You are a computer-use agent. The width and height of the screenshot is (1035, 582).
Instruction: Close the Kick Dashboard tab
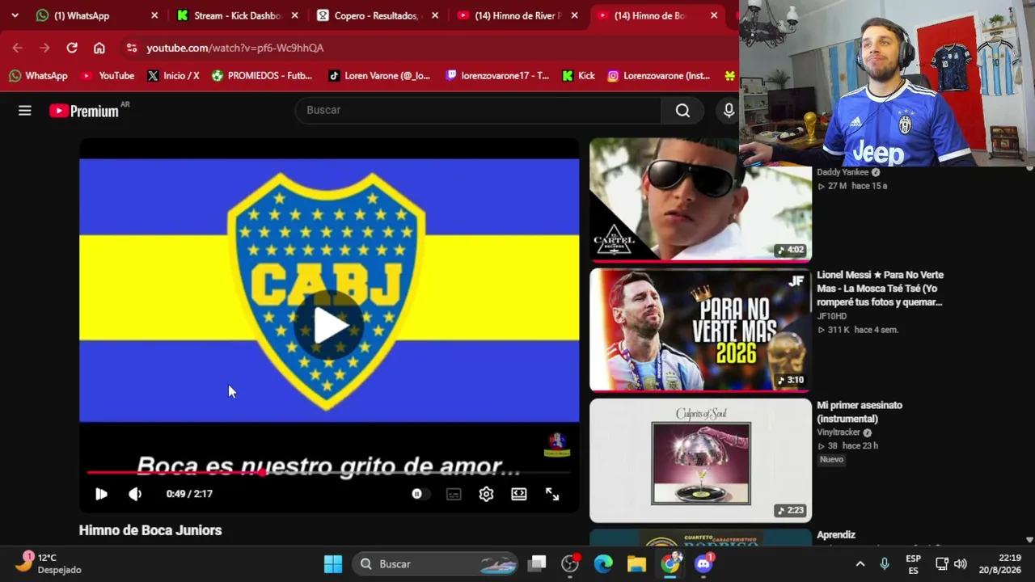(294, 15)
